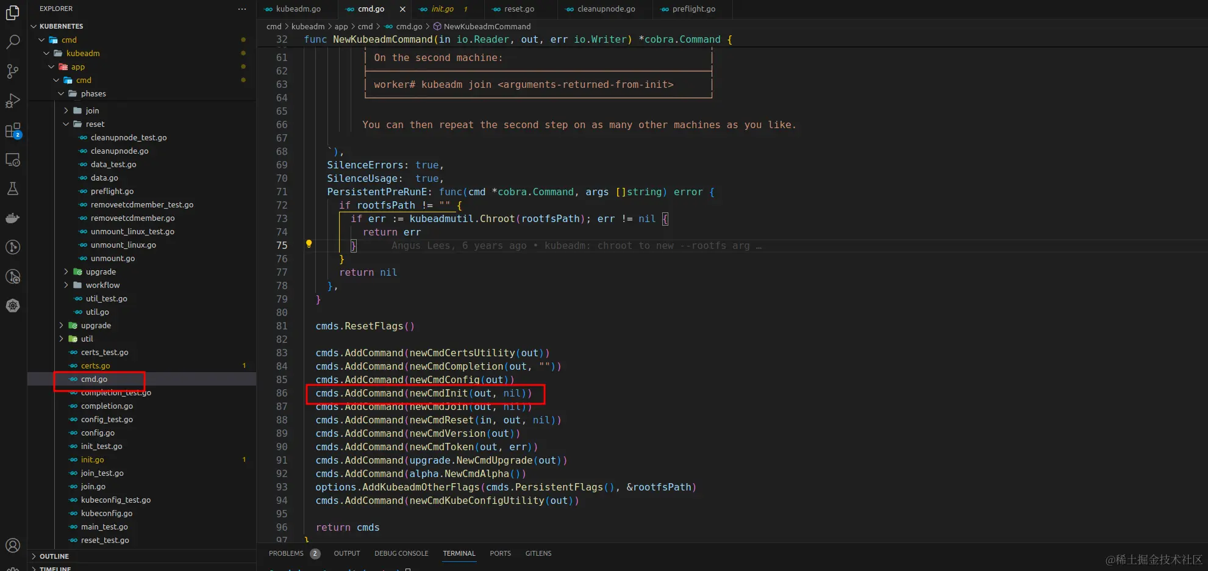Viewport: 1208px width, 571px height.
Task: Open unmount_linux_test.go in the file tree
Action: tap(132, 231)
